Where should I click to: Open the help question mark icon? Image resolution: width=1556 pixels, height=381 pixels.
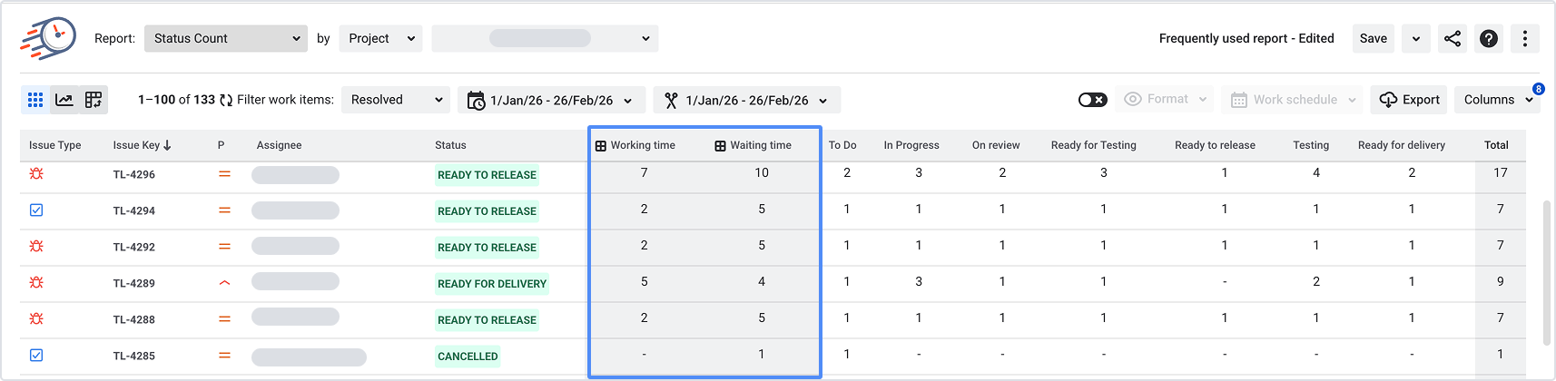(x=1489, y=38)
